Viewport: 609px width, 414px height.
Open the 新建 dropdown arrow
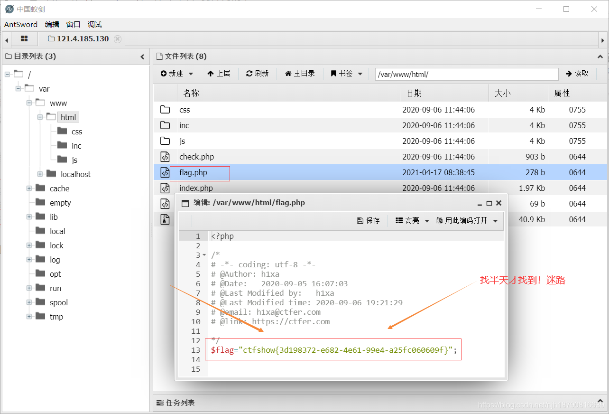(191, 74)
